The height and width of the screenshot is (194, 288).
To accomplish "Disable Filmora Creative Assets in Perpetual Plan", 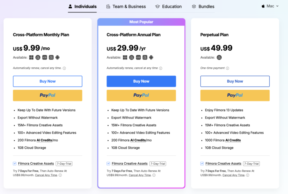I will click(x=202, y=164).
